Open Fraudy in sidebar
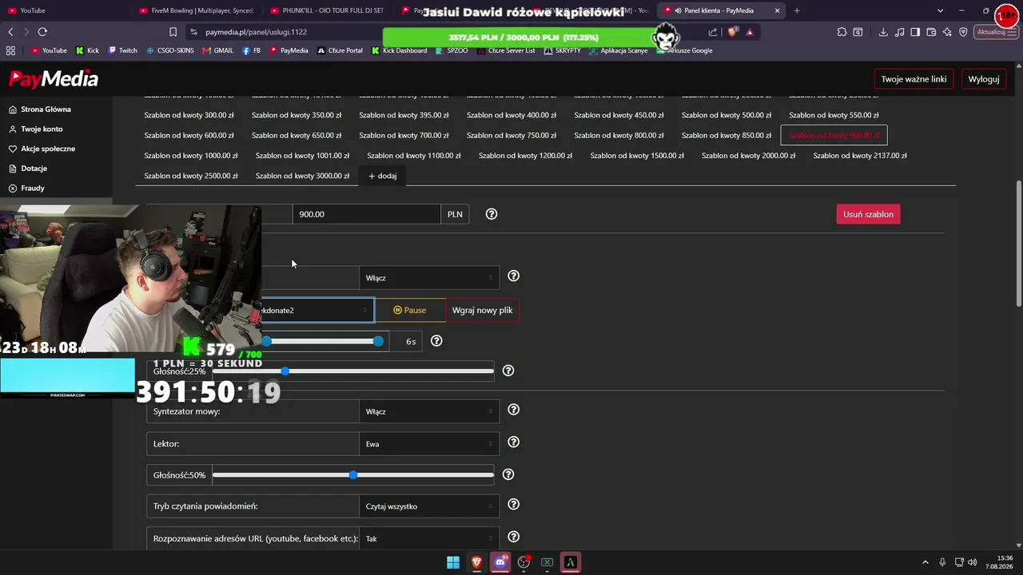Image resolution: width=1023 pixels, height=575 pixels. click(x=33, y=188)
